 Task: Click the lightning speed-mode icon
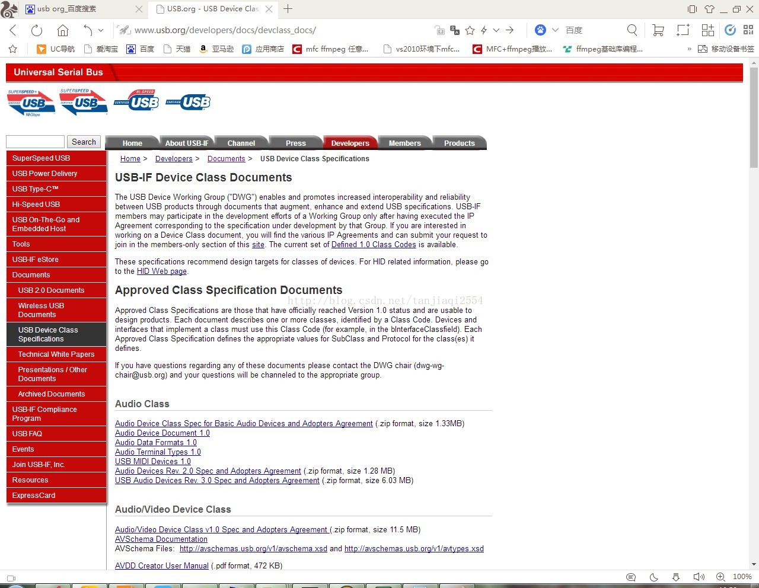pyautogui.click(x=484, y=30)
